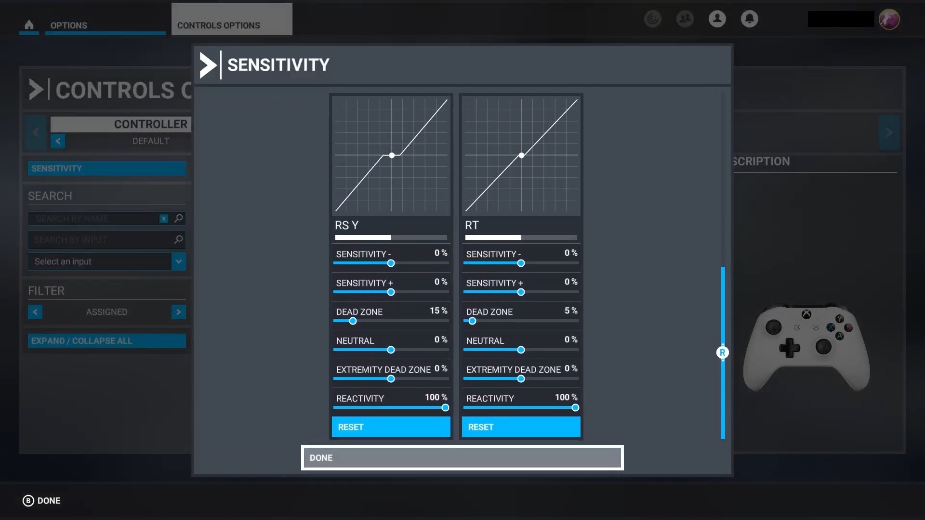This screenshot has width=925, height=520.
Task: Reset RS Y sensitivity settings to default
Action: (390, 427)
